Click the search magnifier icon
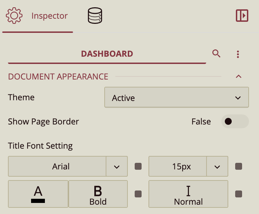 tap(217, 54)
